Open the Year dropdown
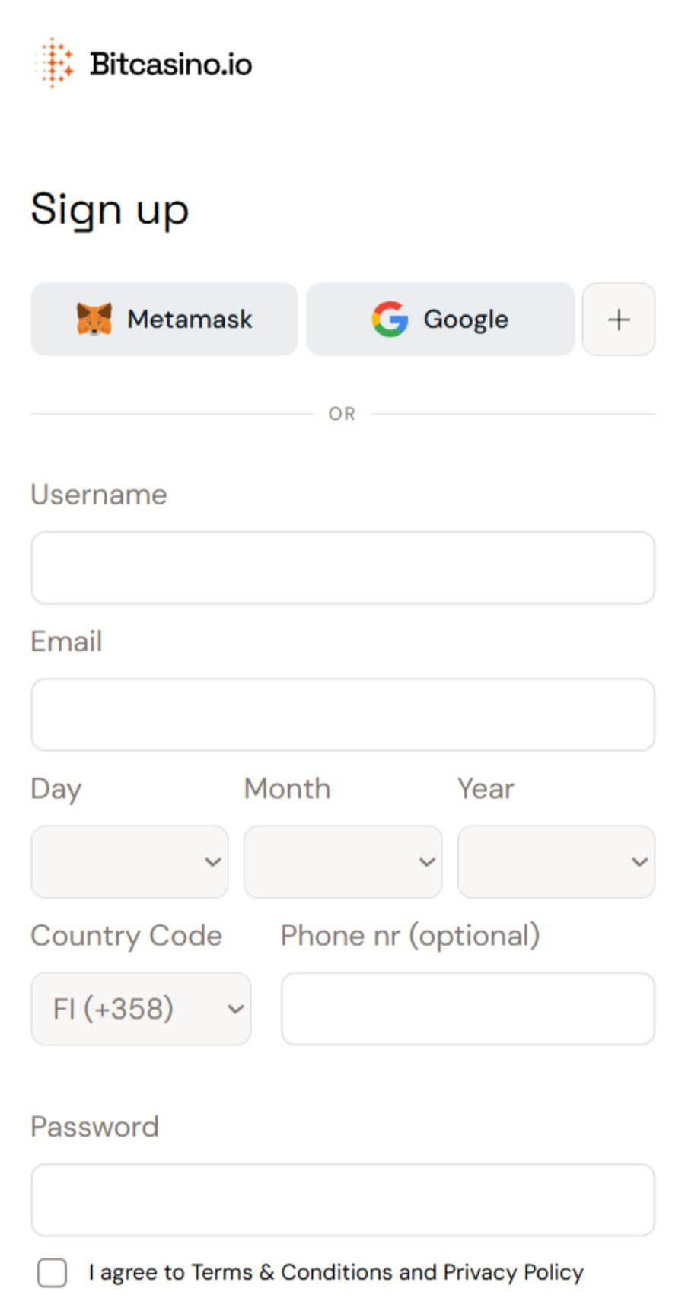 point(556,861)
